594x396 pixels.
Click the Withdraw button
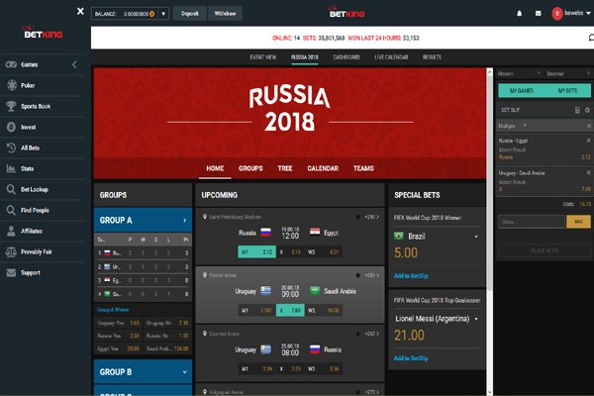coord(225,13)
